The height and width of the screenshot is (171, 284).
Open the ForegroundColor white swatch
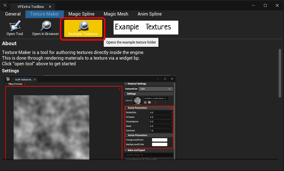coord(160,140)
